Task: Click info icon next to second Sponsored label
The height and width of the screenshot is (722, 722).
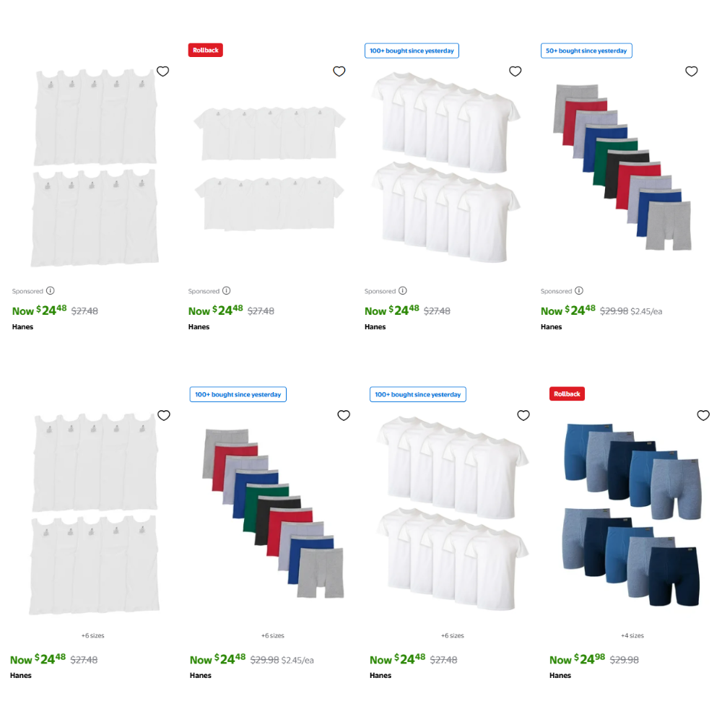Action: [x=226, y=290]
